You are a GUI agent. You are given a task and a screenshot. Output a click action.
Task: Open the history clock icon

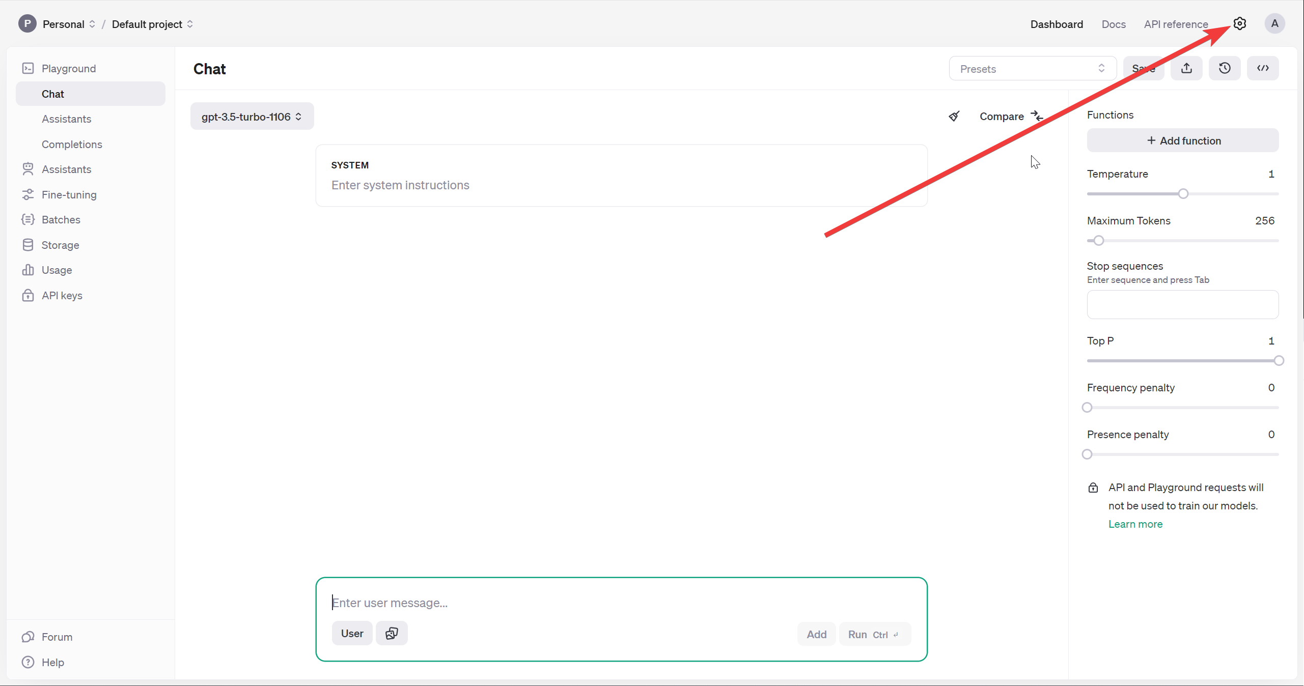1225,68
